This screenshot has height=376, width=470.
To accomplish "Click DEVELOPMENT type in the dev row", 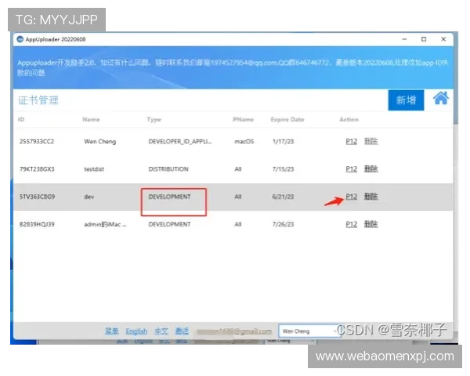I will (169, 197).
